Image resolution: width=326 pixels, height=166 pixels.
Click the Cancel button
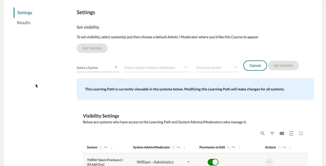255,66
